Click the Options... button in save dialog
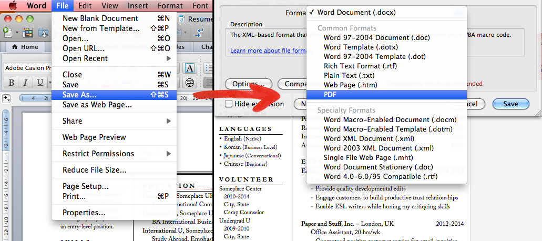 (249, 84)
